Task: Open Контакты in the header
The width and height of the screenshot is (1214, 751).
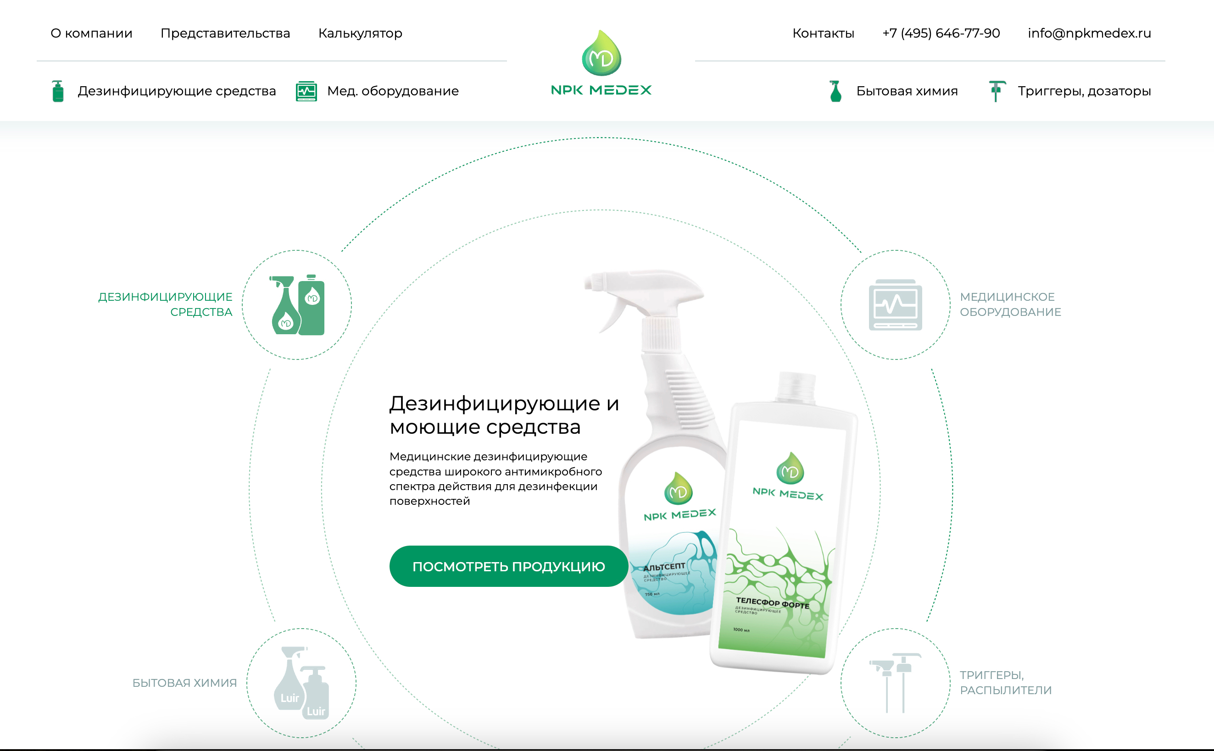Action: click(x=823, y=33)
